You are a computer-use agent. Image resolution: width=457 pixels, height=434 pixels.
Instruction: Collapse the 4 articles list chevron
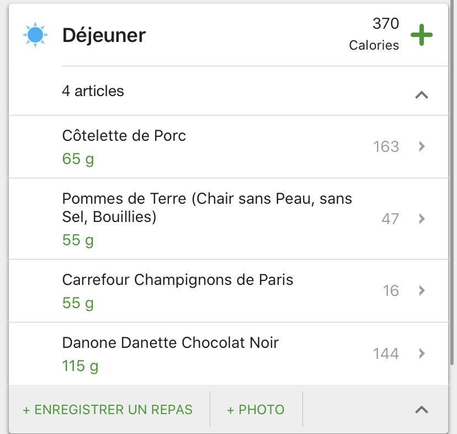click(422, 94)
